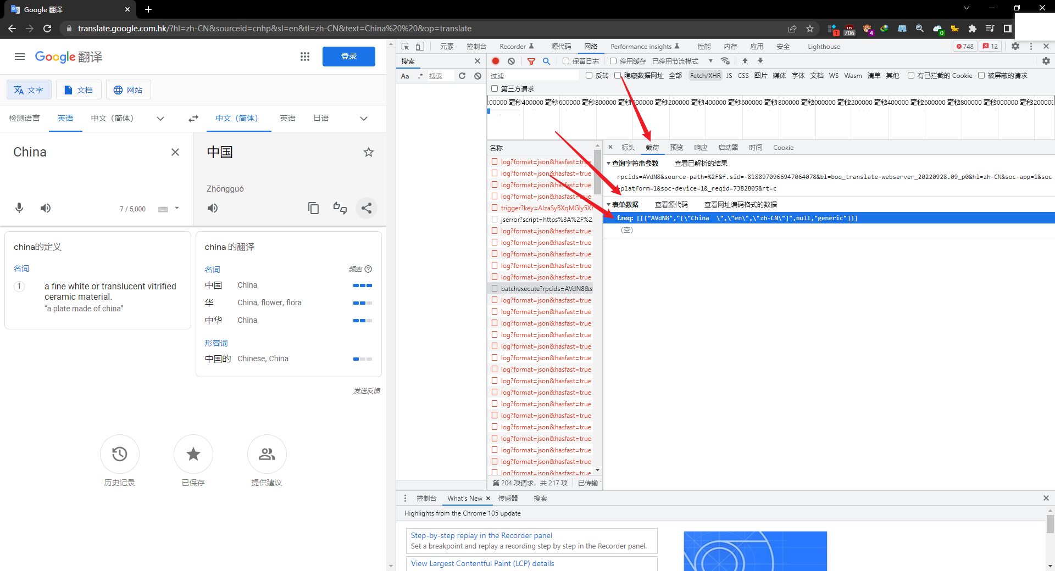Open 历史记录 history button
Image resolution: width=1055 pixels, height=571 pixels.
click(120, 454)
